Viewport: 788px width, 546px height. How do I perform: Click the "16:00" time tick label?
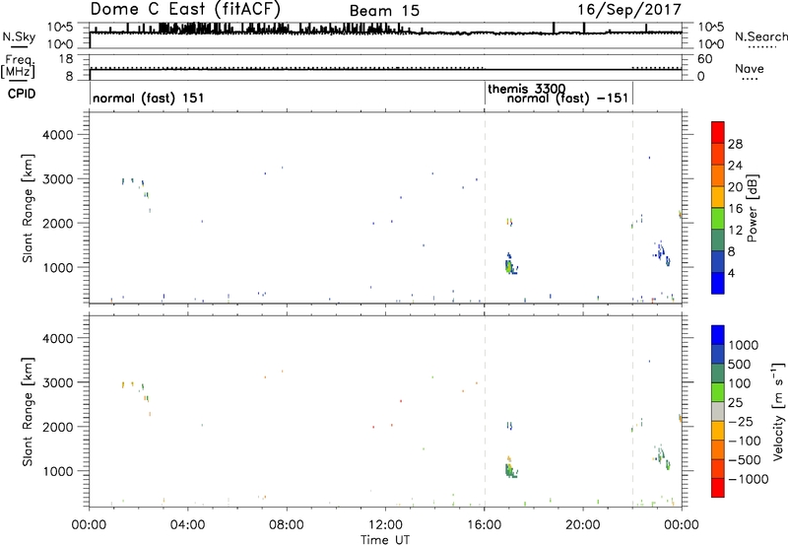[x=485, y=525]
